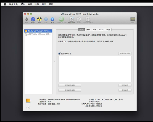Screen dimensions: 153x122
Task: Toggle the 显示详细信息 checkbox
Action: (59, 54)
